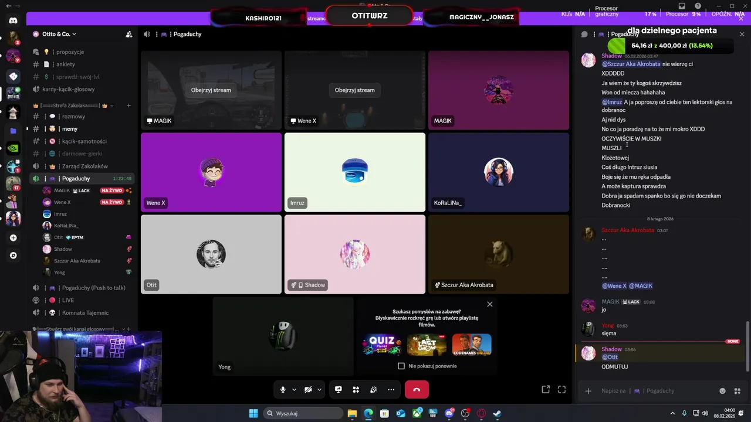Open activities launcher in call controls
751x422 pixels.
(x=356, y=390)
